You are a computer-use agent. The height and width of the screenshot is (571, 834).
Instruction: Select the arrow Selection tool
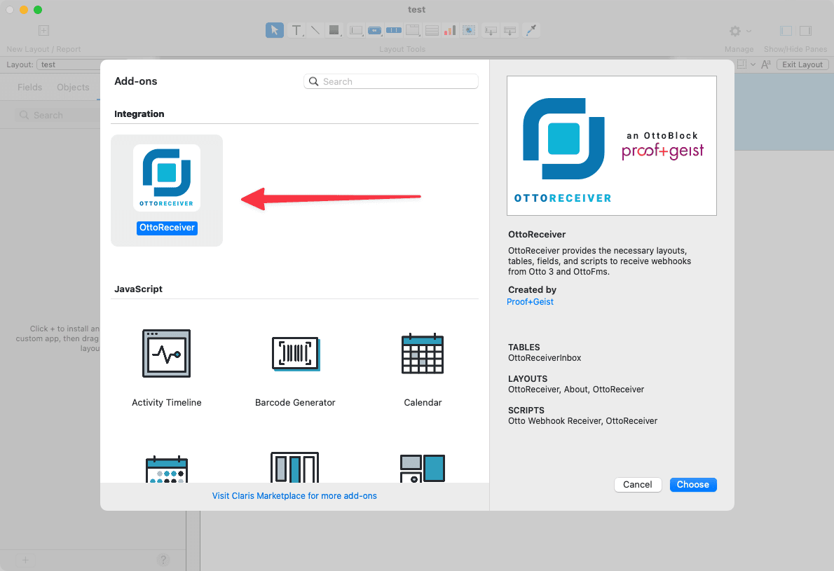(275, 30)
